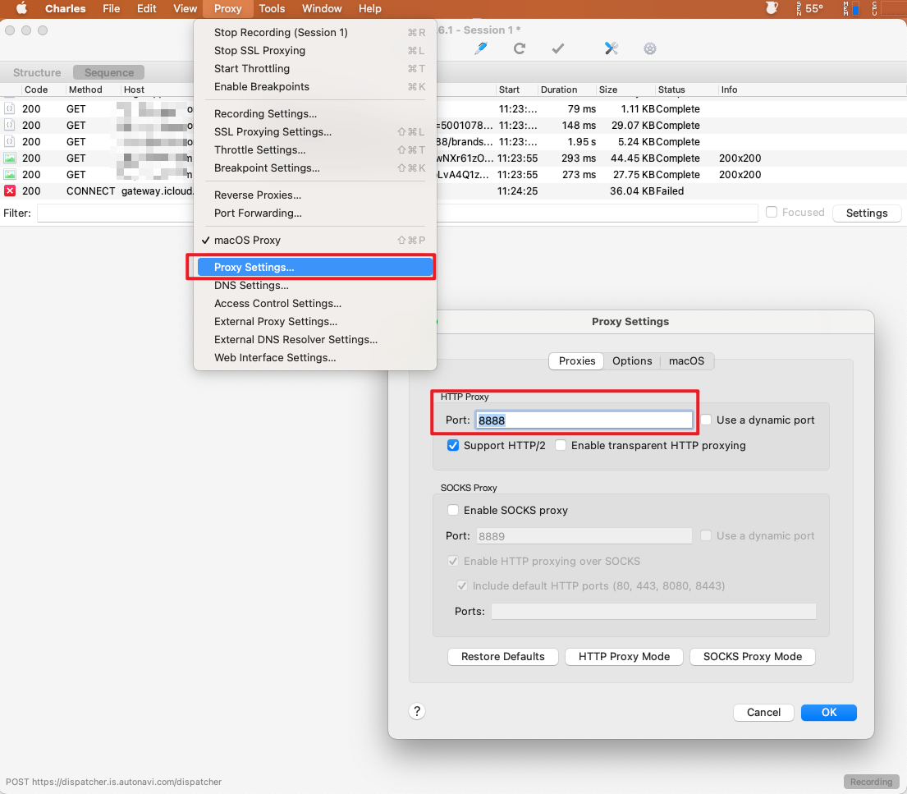This screenshot has height=794, width=907.
Task: Toggle Include default HTTP ports checkbox
Action: 462,585
